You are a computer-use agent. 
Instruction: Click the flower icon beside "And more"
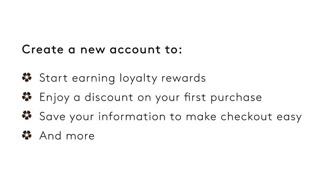(27, 135)
